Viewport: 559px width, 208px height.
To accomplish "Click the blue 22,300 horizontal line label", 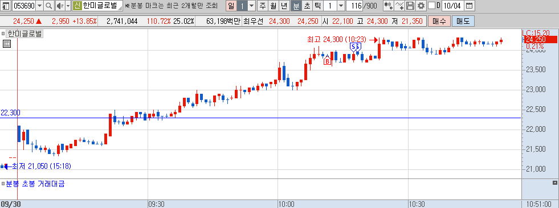I will point(10,113).
